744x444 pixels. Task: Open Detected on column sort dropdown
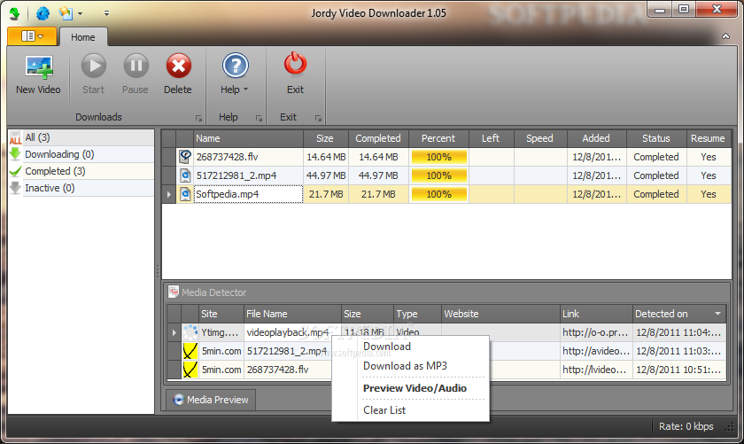coord(718,314)
